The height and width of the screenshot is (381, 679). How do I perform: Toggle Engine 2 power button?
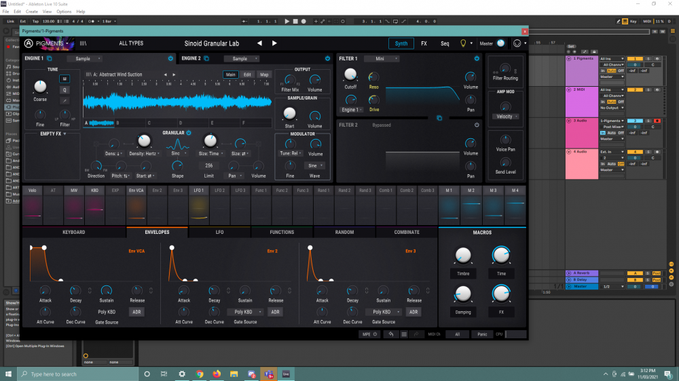[x=327, y=58]
